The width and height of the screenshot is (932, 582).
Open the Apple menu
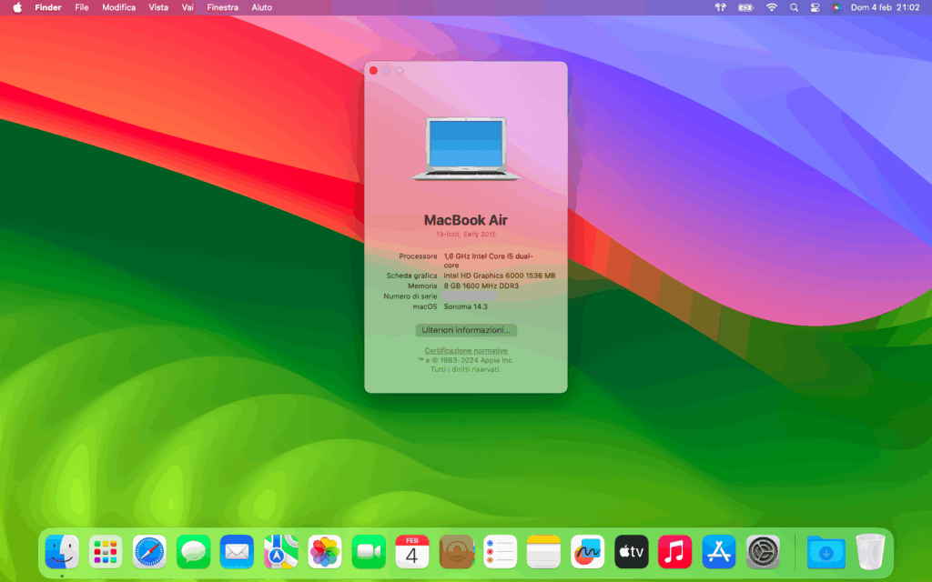[x=17, y=7]
